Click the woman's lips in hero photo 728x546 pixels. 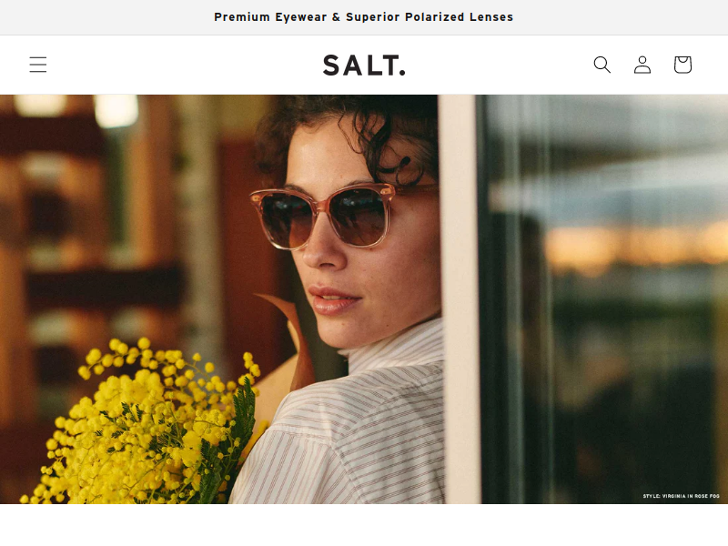coord(333,300)
